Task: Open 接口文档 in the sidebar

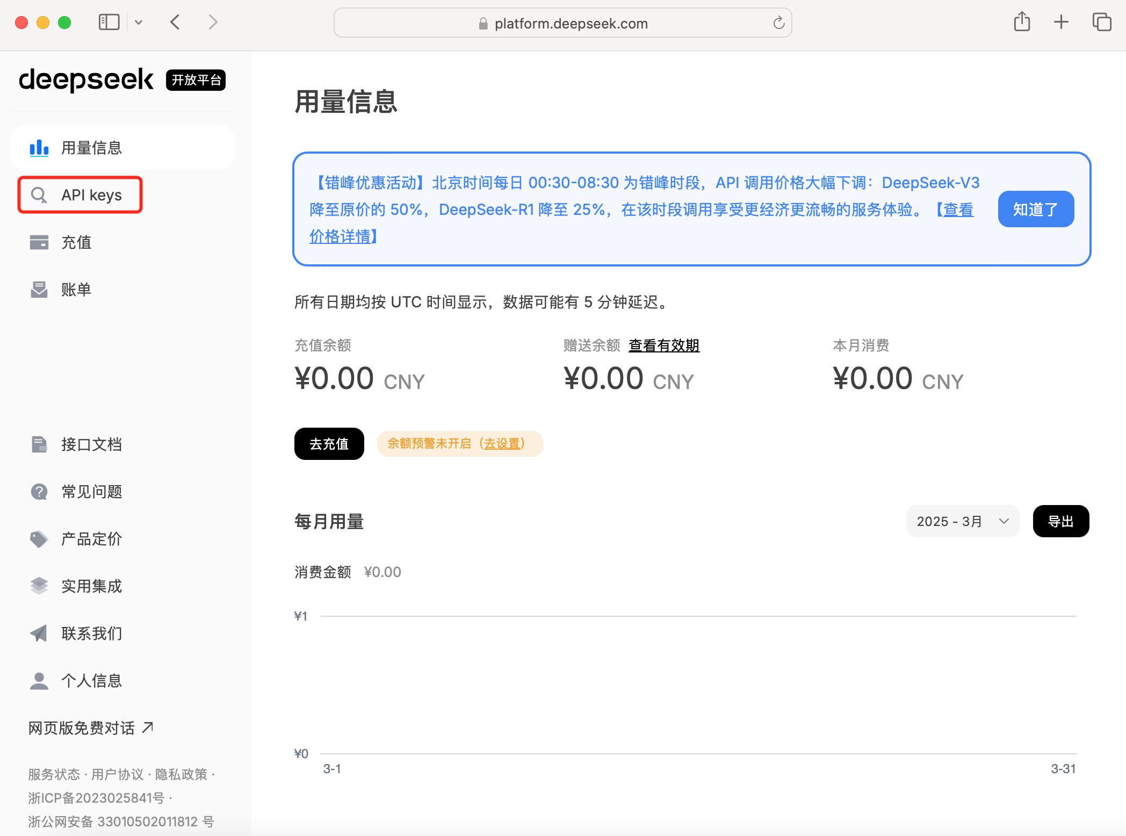Action: pos(122,444)
